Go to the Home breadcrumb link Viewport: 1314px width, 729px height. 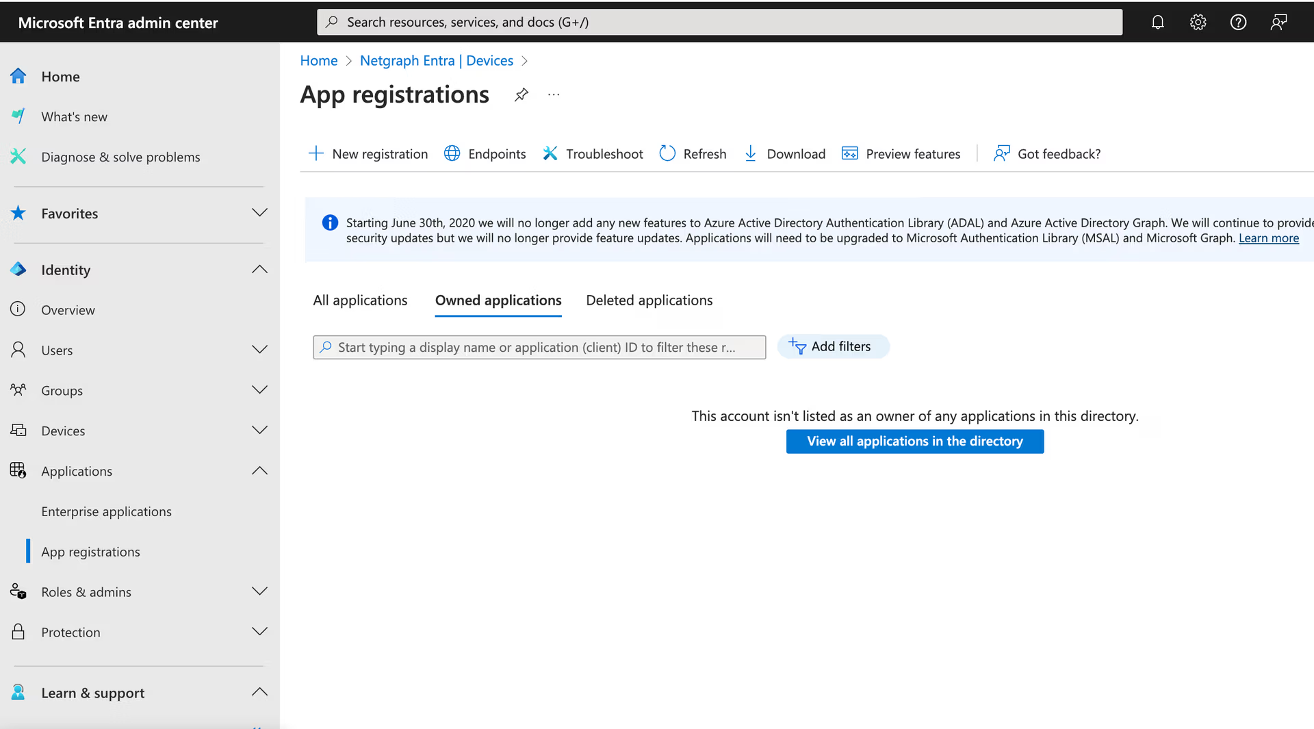pos(319,61)
